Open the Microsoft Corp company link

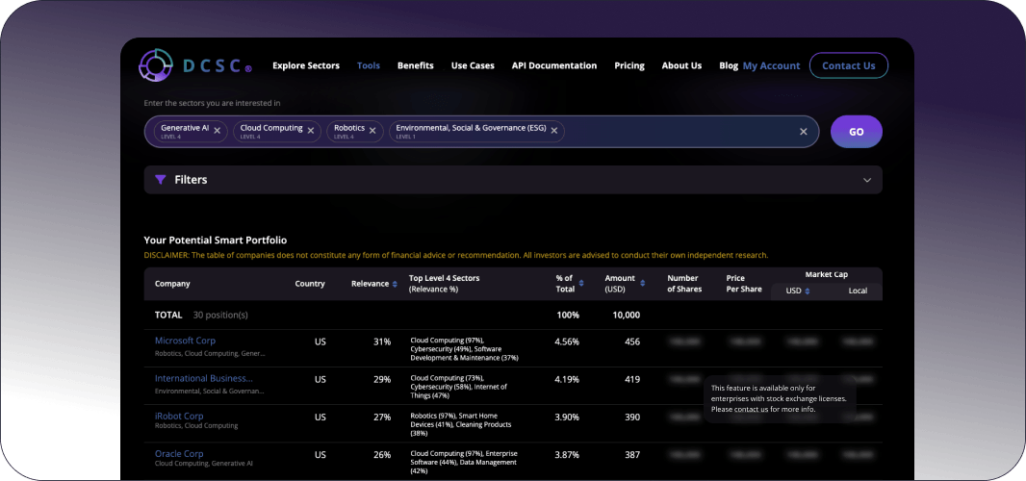click(x=185, y=341)
